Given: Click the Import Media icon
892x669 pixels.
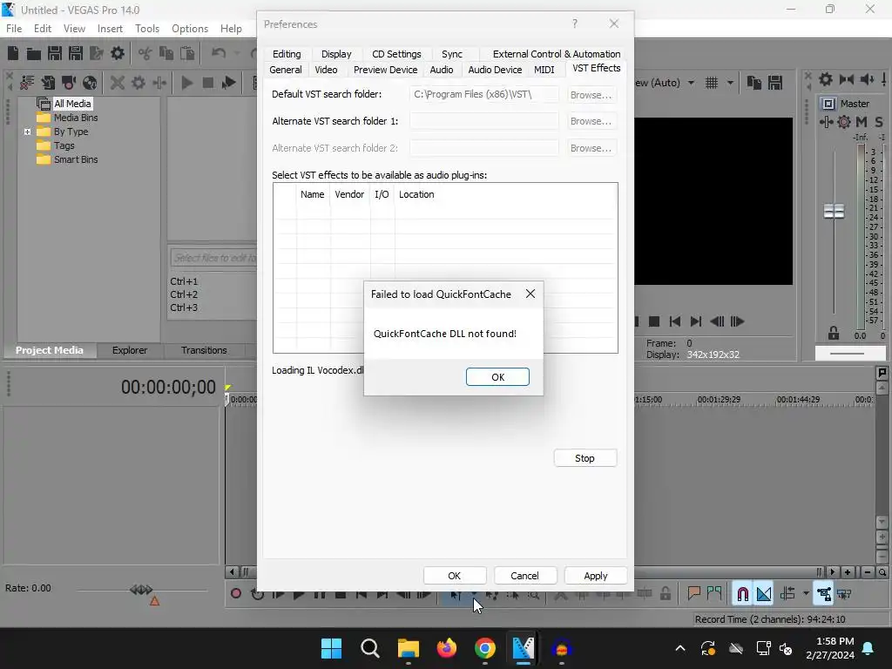Looking at the screenshot, I should 48,83.
